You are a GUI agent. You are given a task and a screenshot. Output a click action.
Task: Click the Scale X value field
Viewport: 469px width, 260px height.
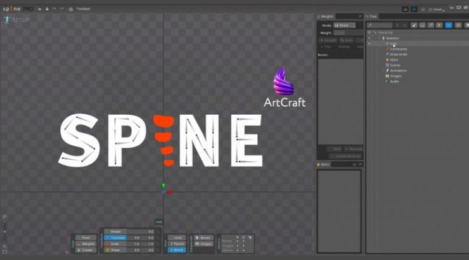(134, 244)
